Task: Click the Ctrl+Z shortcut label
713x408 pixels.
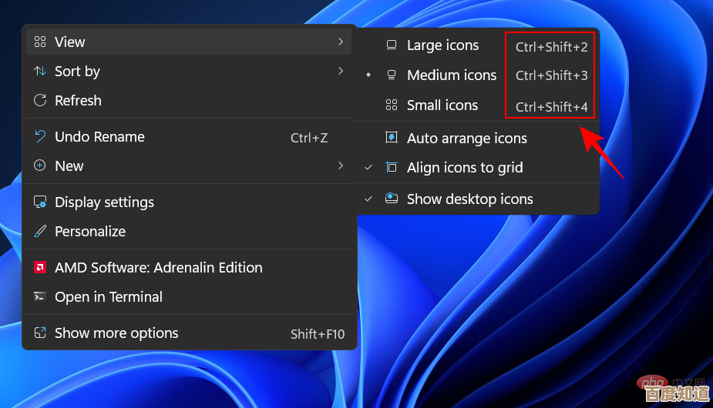Action: coord(309,138)
